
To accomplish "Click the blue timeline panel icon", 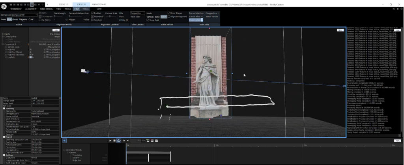I will [x=64, y=141].
